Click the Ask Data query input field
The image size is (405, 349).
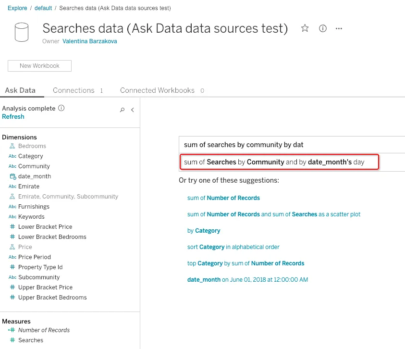click(x=291, y=145)
